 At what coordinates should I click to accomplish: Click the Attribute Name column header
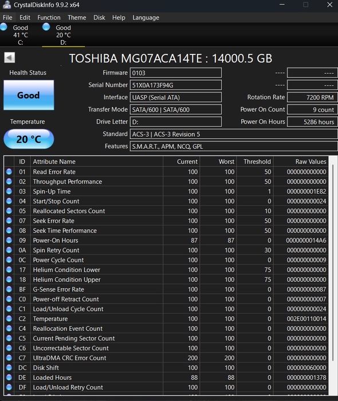point(97,162)
